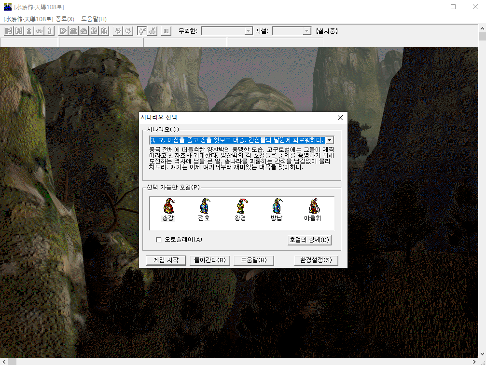
Task: Open the 시나리오 scenario dropdown
Action: 330,140
